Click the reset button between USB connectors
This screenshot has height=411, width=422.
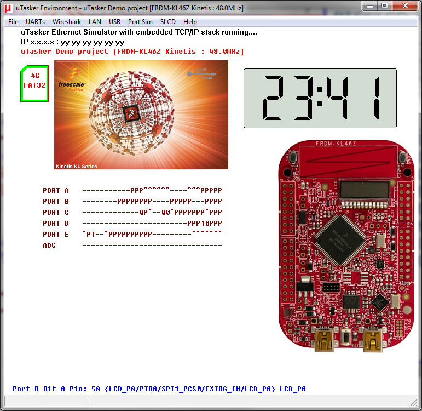pos(346,337)
